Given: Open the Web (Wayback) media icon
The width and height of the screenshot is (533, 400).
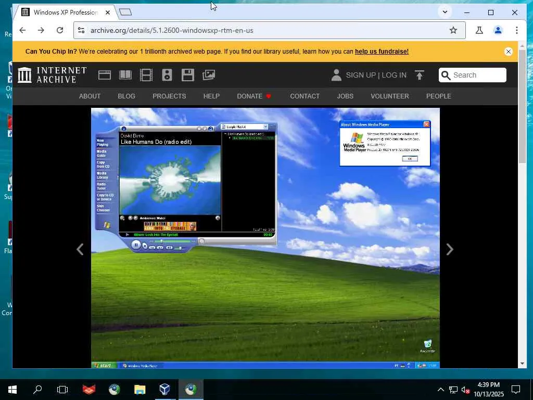Looking at the screenshot, I should [x=104, y=75].
